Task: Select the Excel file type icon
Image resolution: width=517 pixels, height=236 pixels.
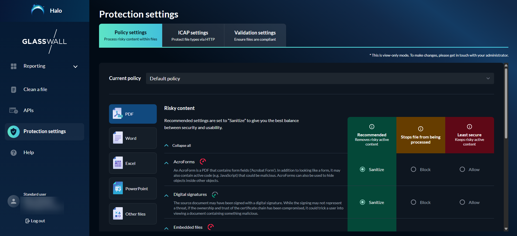Action: click(x=118, y=163)
